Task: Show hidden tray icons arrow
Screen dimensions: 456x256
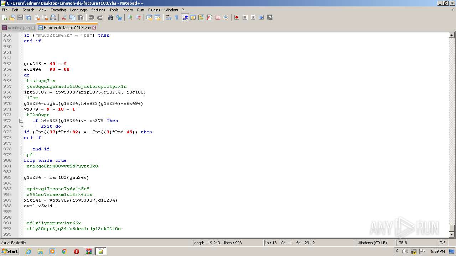Action: (x=397, y=251)
